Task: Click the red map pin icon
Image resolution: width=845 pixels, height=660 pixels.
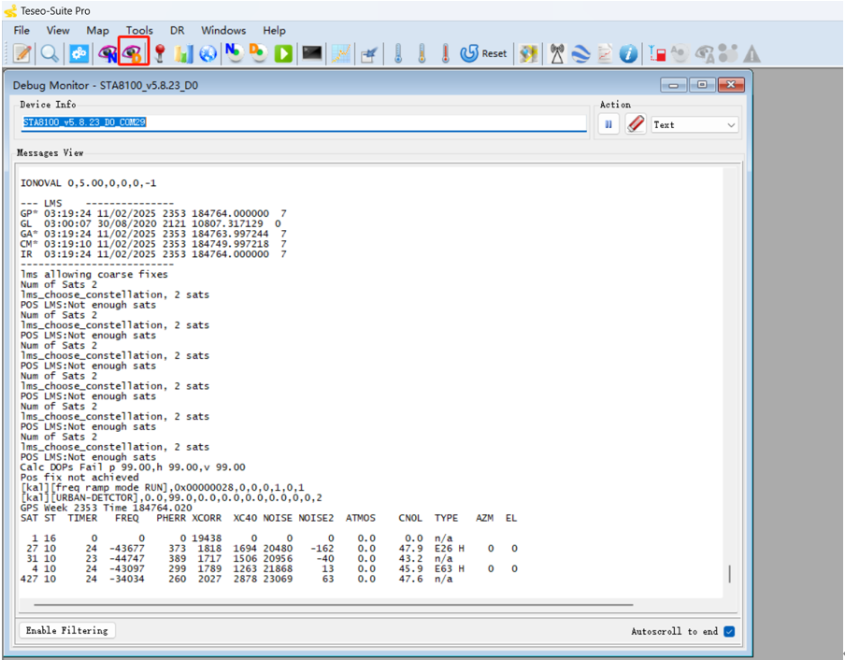Action: tap(160, 53)
